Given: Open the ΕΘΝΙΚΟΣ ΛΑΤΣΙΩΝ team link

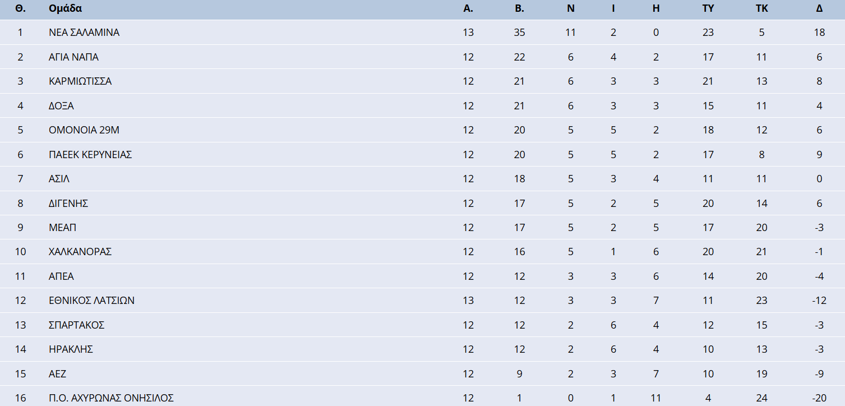Looking at the screenshot, I should 91,301.
